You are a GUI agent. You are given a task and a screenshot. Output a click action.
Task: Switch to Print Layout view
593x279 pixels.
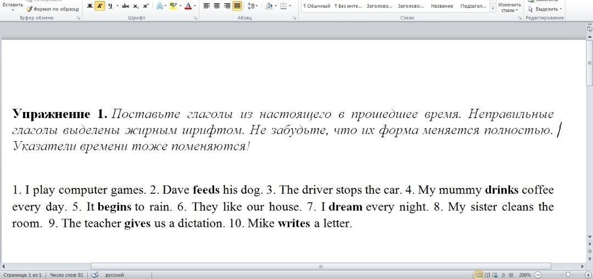[x=479, y=275]
